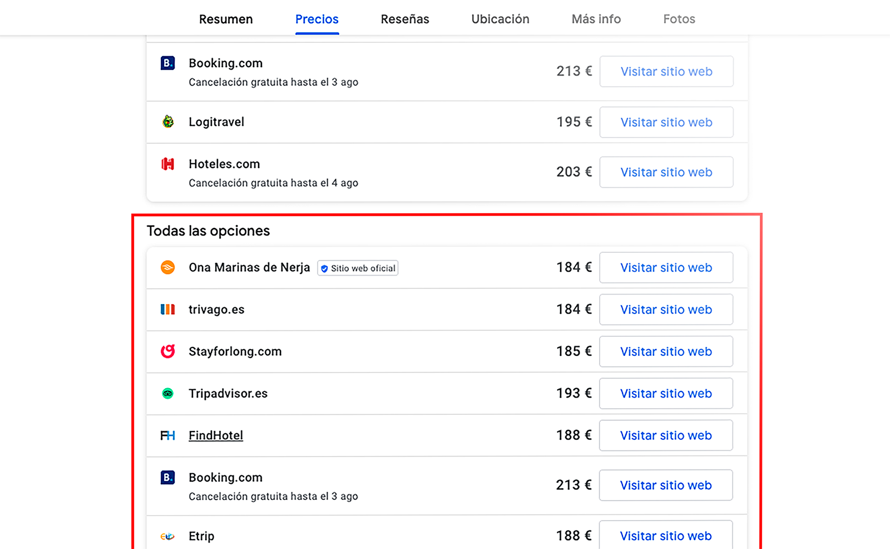Go to the Ubicación tab
The height and width of the screenshot is (549, 890).
(x=500, y=19)
